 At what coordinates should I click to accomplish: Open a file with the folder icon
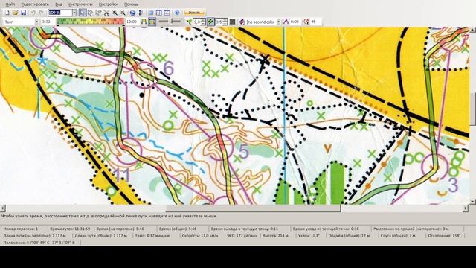[x=15, y=13]
